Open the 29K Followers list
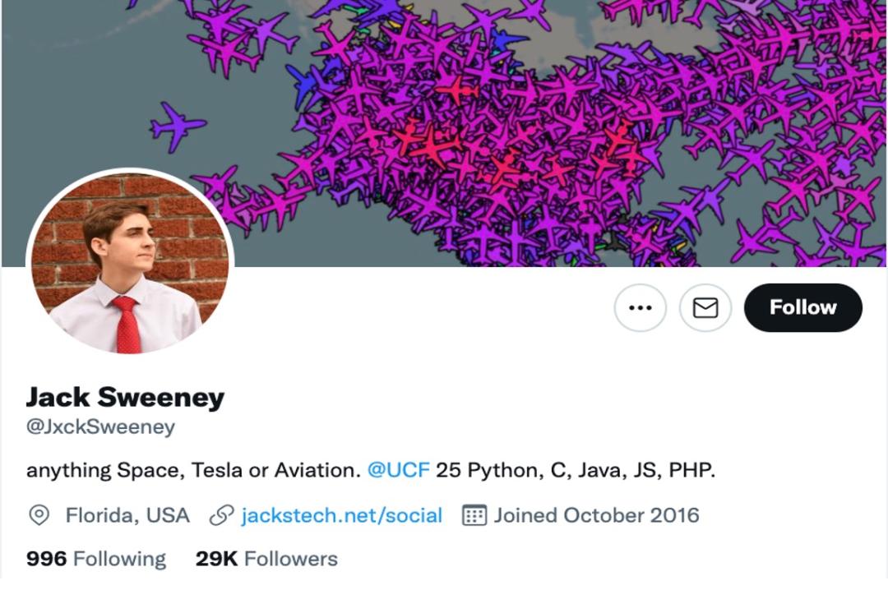888x590 pixels. tap(266, 559)
